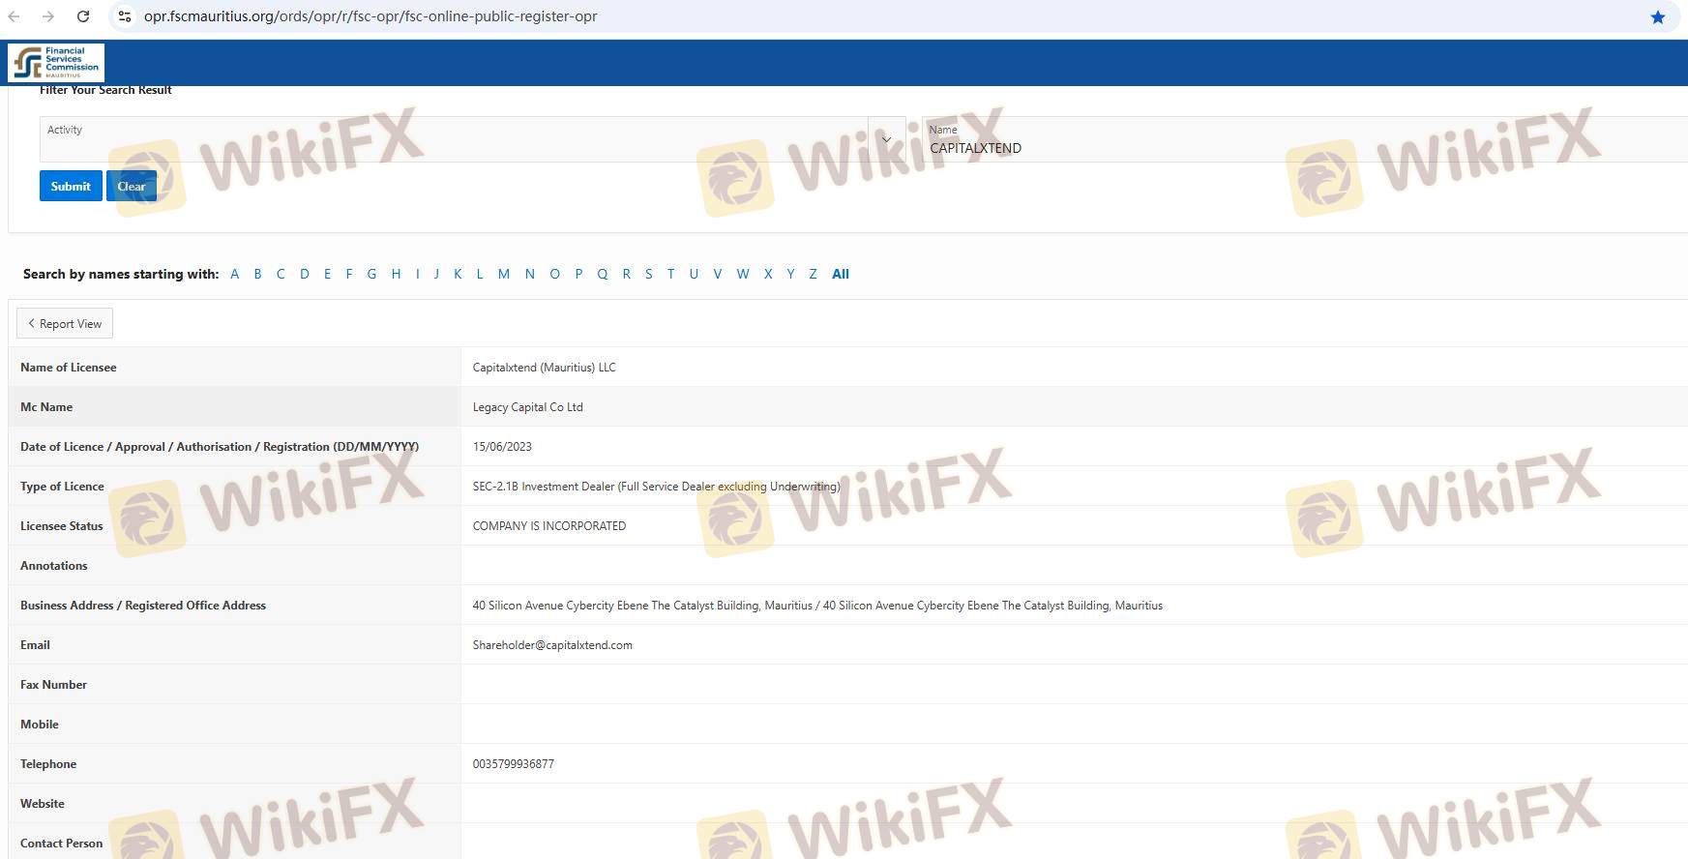Click the Contact Person label
This screenshot has height=859, width=1688.
pos(61,844)
